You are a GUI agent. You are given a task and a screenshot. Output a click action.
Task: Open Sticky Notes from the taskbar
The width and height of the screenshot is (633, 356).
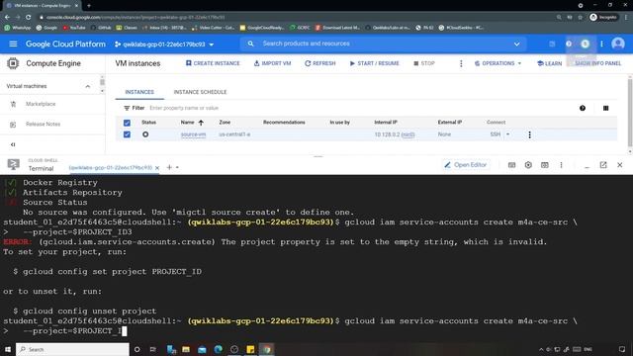[250, 349]
